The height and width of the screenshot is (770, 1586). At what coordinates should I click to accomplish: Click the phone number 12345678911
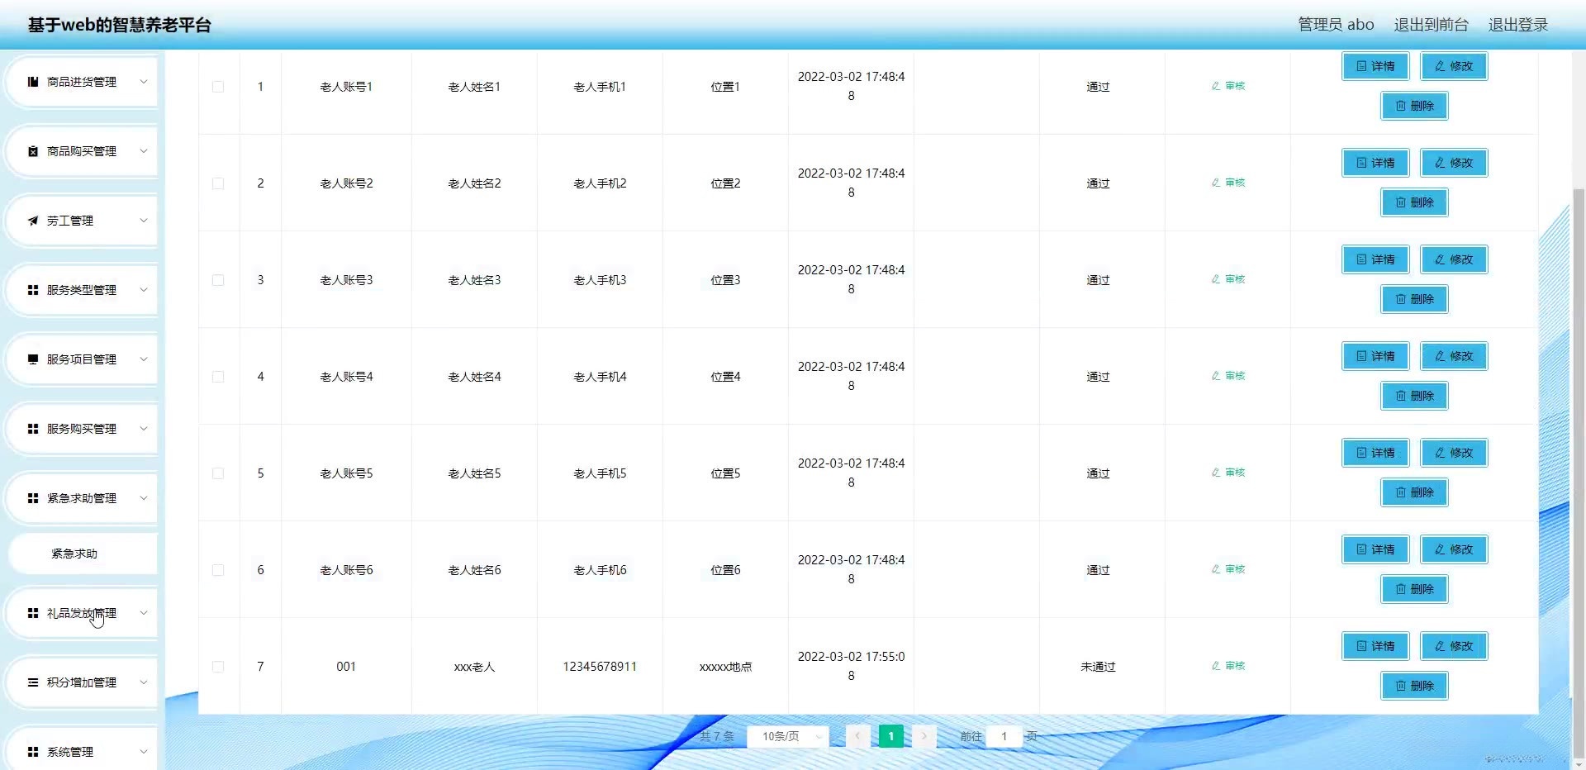[x=600, y=667]
